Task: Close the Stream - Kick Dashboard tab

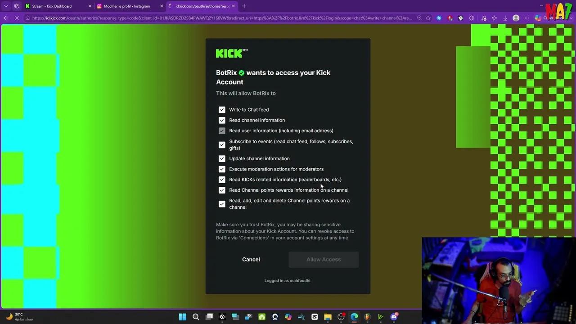Action: tap(90, 6)
